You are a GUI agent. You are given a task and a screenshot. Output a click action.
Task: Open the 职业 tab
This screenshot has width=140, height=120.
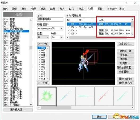[x=15, y=9]
